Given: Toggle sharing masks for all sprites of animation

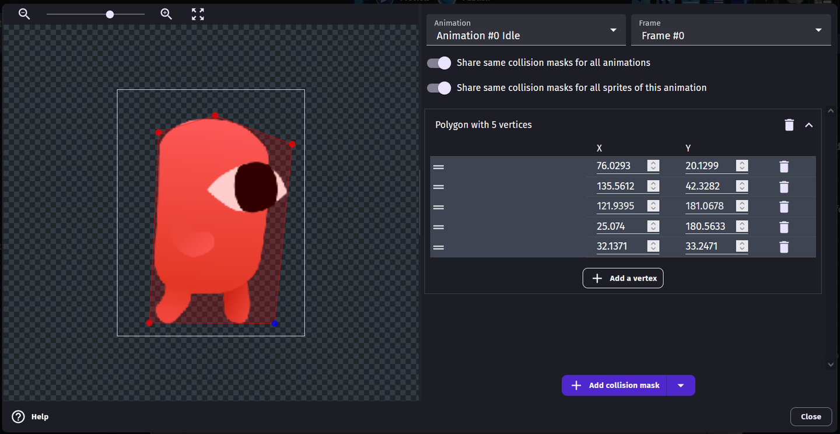Looking at the screenshot, I should [439, 88].
